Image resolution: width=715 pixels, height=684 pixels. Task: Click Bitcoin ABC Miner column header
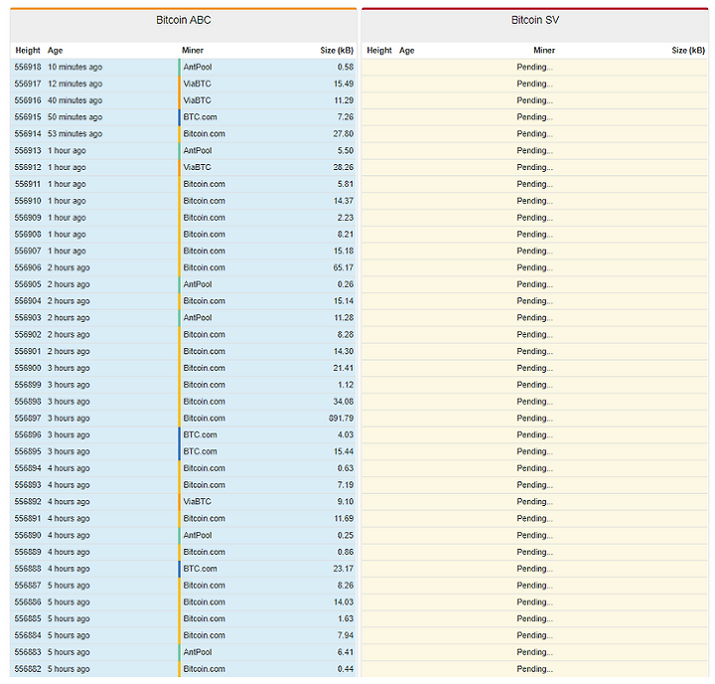(x=193, y=51)
